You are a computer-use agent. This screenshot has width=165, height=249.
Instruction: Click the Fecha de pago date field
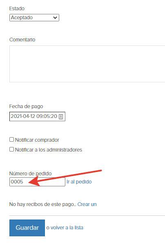pos(37,117)
